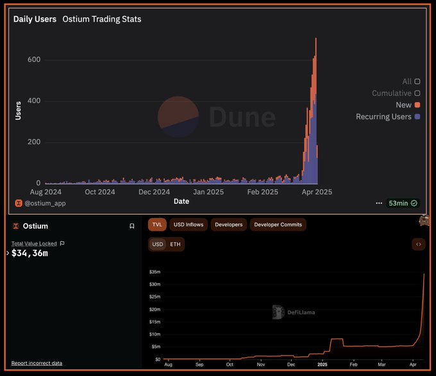Click the Dune watermark logo in chart
The width and height of the screenshot is (436, 376).
[178, 117]
